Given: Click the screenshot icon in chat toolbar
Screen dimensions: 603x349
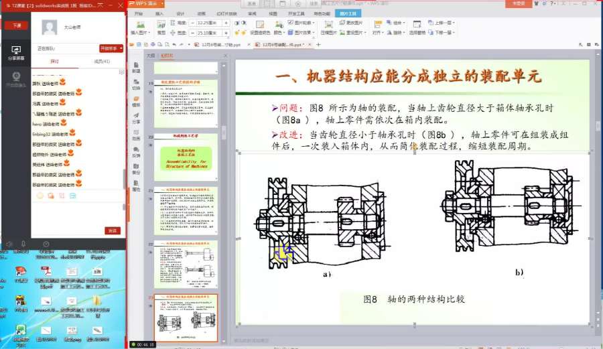Looking at the screenshot, I should [62, 196].
